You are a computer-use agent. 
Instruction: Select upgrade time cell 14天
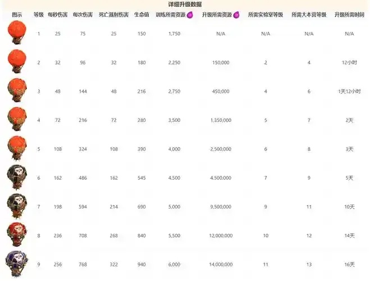pos(349,235)
